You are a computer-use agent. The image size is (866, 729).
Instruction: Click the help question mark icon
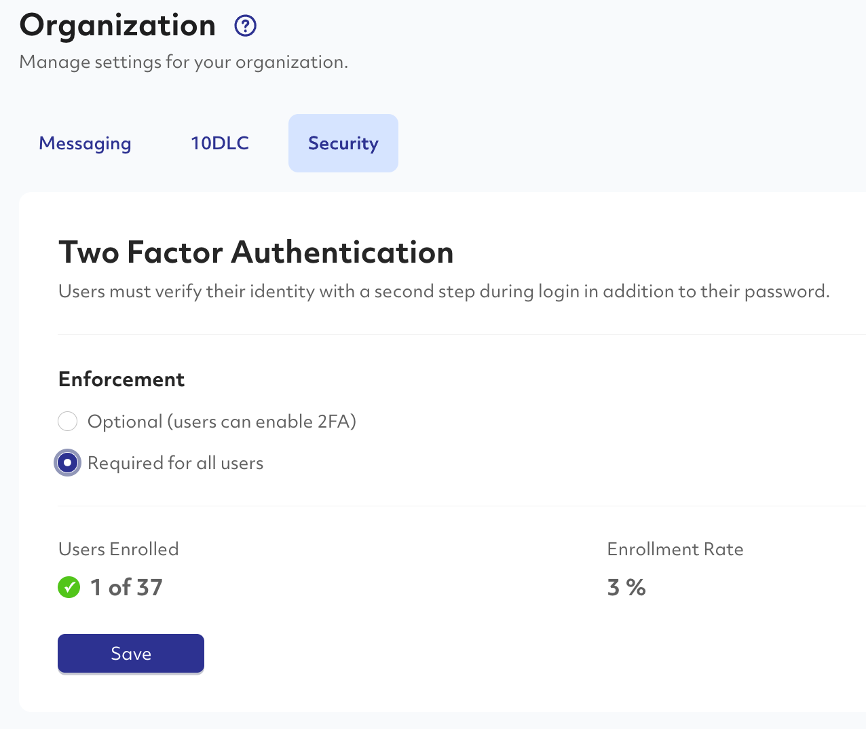click(x=245, y=26)
